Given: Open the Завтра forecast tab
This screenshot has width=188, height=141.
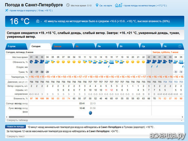Looking at the screenshot, I should coord(58,46).
